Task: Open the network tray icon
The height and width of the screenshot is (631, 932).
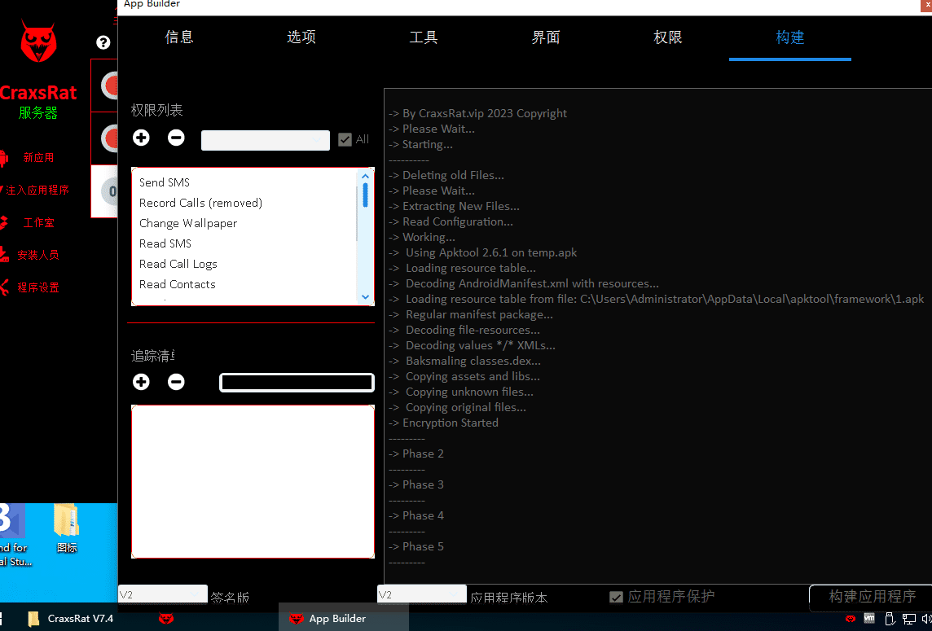Action: [x=909, y=620]
